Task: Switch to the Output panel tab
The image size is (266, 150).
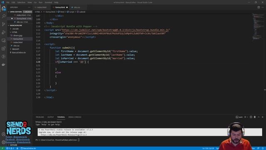Action: (x=50, y=117)
